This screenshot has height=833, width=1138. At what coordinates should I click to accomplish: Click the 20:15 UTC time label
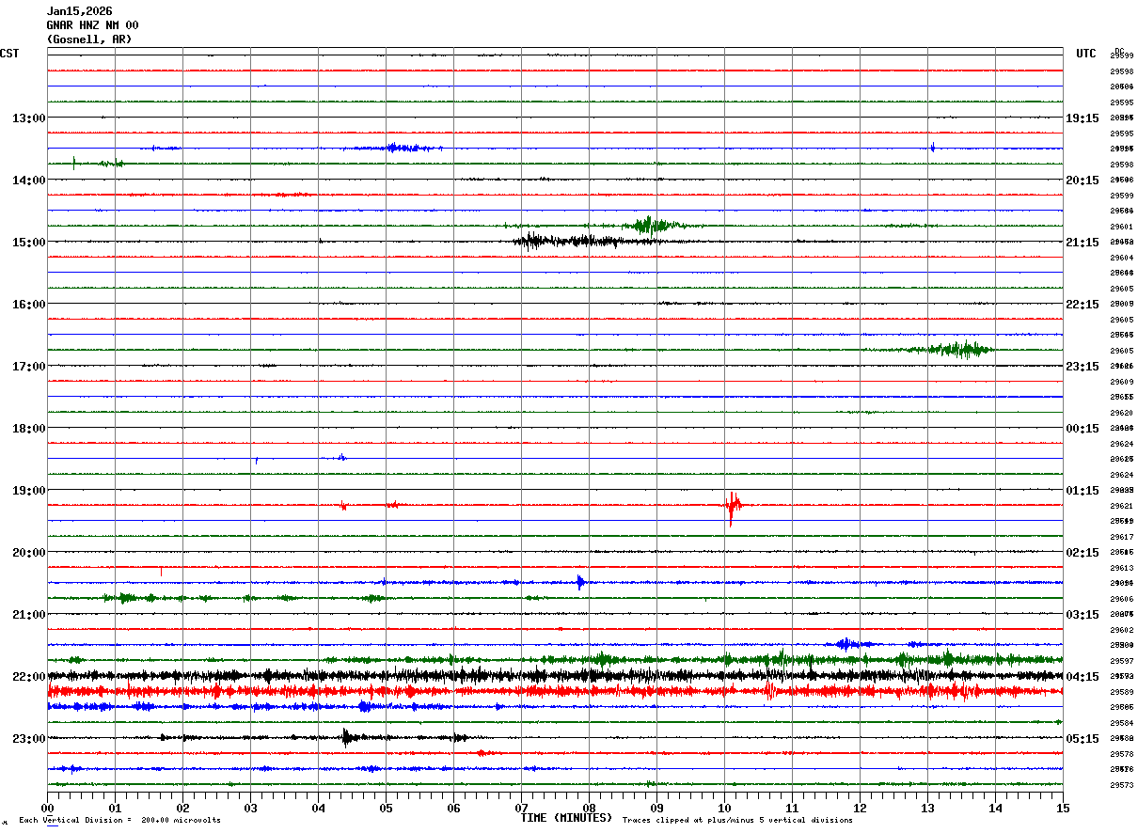[1083, 180]
